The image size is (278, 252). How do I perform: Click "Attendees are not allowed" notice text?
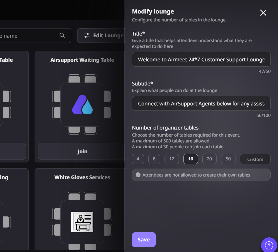pos(196,175)
